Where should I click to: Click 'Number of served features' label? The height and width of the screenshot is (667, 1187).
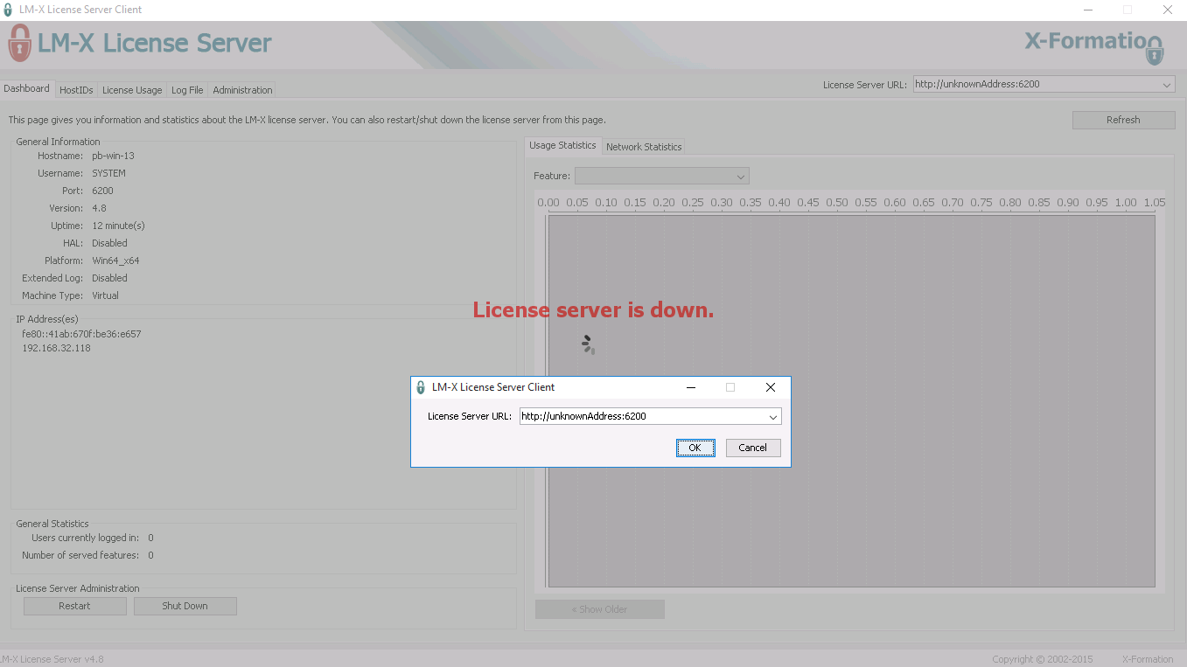[80, 555]
